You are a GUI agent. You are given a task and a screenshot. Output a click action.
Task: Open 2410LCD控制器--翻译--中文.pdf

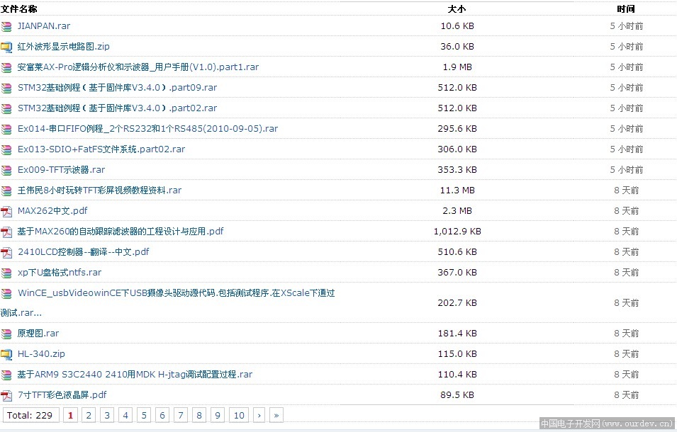pyautogui.click(x=84, y=252)
